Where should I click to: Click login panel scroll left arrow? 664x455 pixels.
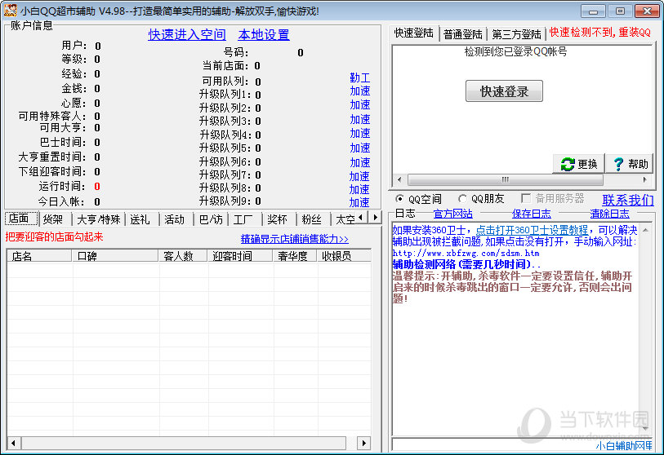click(399, 179)
